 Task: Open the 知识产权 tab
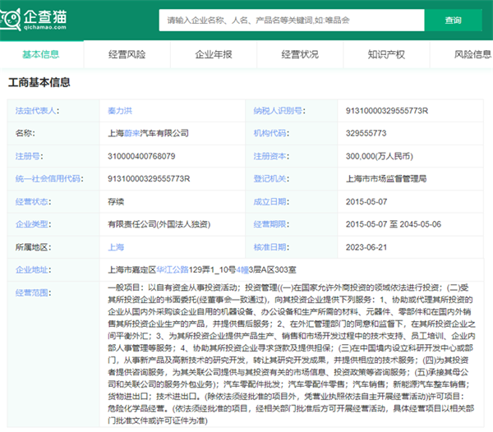click(386, 54)
